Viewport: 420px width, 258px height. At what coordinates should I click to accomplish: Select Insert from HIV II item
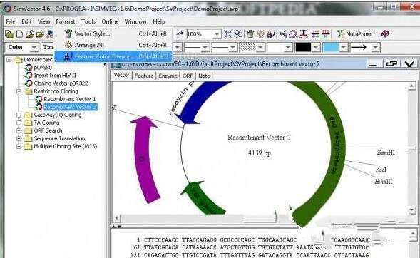[55, 76]
